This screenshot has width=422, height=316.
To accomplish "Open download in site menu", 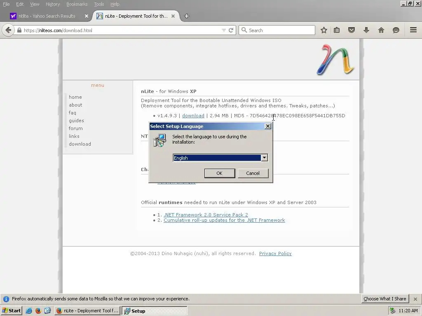I will click(80, 144).
